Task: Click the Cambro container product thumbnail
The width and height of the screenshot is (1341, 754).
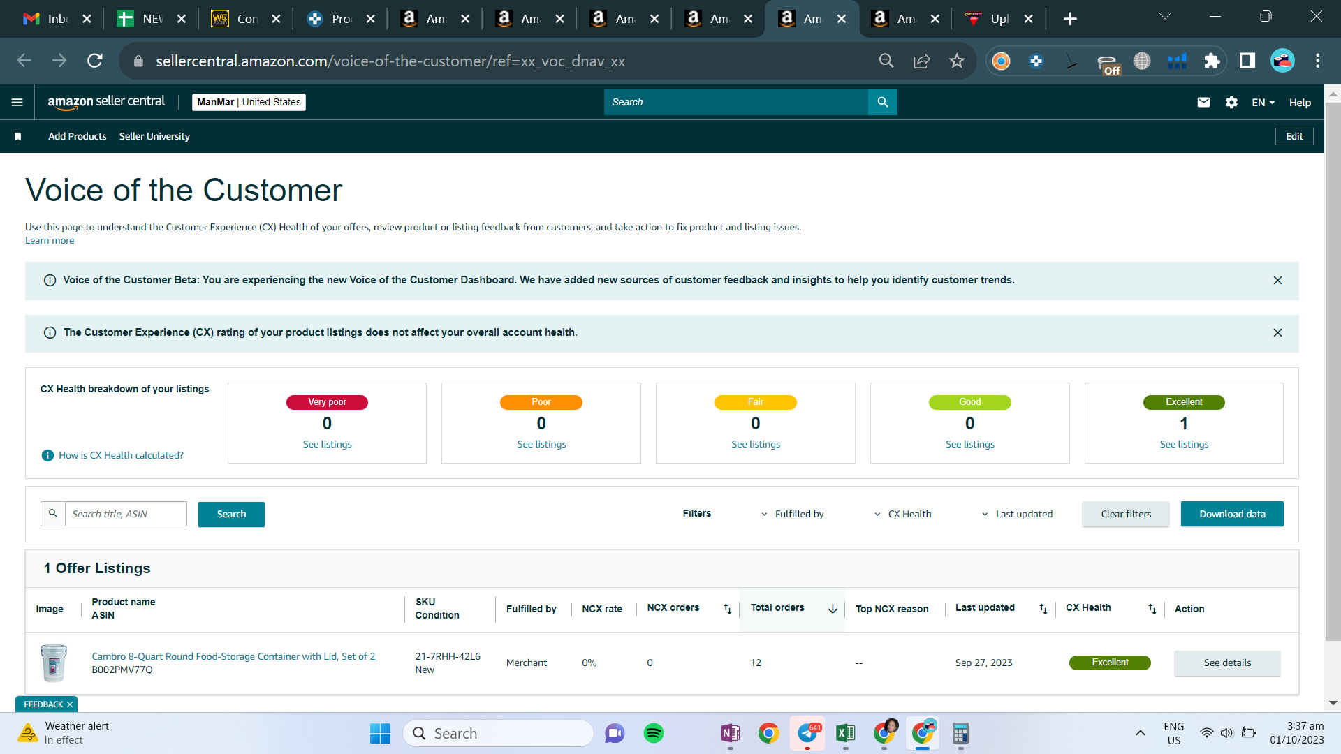Action: [x=53, y=663]
